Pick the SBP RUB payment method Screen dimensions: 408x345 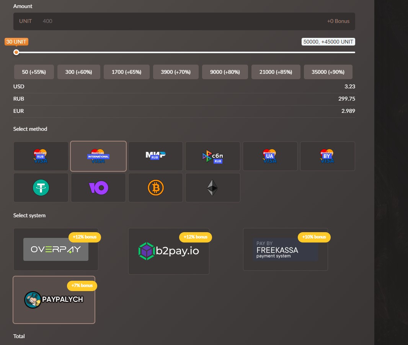213,156
